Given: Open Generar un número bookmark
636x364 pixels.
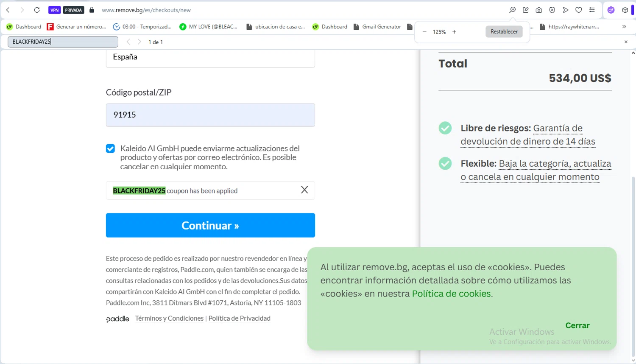Looking at the screenshot, I should [x=77, y=27].
